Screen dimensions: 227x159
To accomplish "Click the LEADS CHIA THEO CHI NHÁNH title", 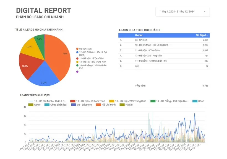I will click(139, 30).
